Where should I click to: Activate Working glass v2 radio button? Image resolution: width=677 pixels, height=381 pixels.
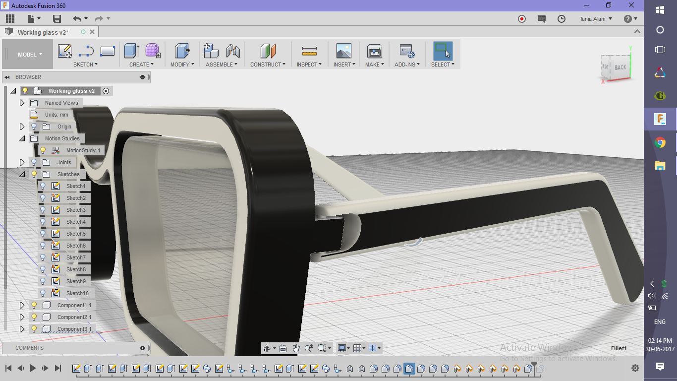pos(106,91)
